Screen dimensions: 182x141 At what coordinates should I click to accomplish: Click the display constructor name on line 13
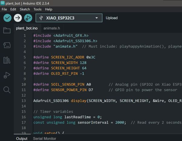[79, 101]
